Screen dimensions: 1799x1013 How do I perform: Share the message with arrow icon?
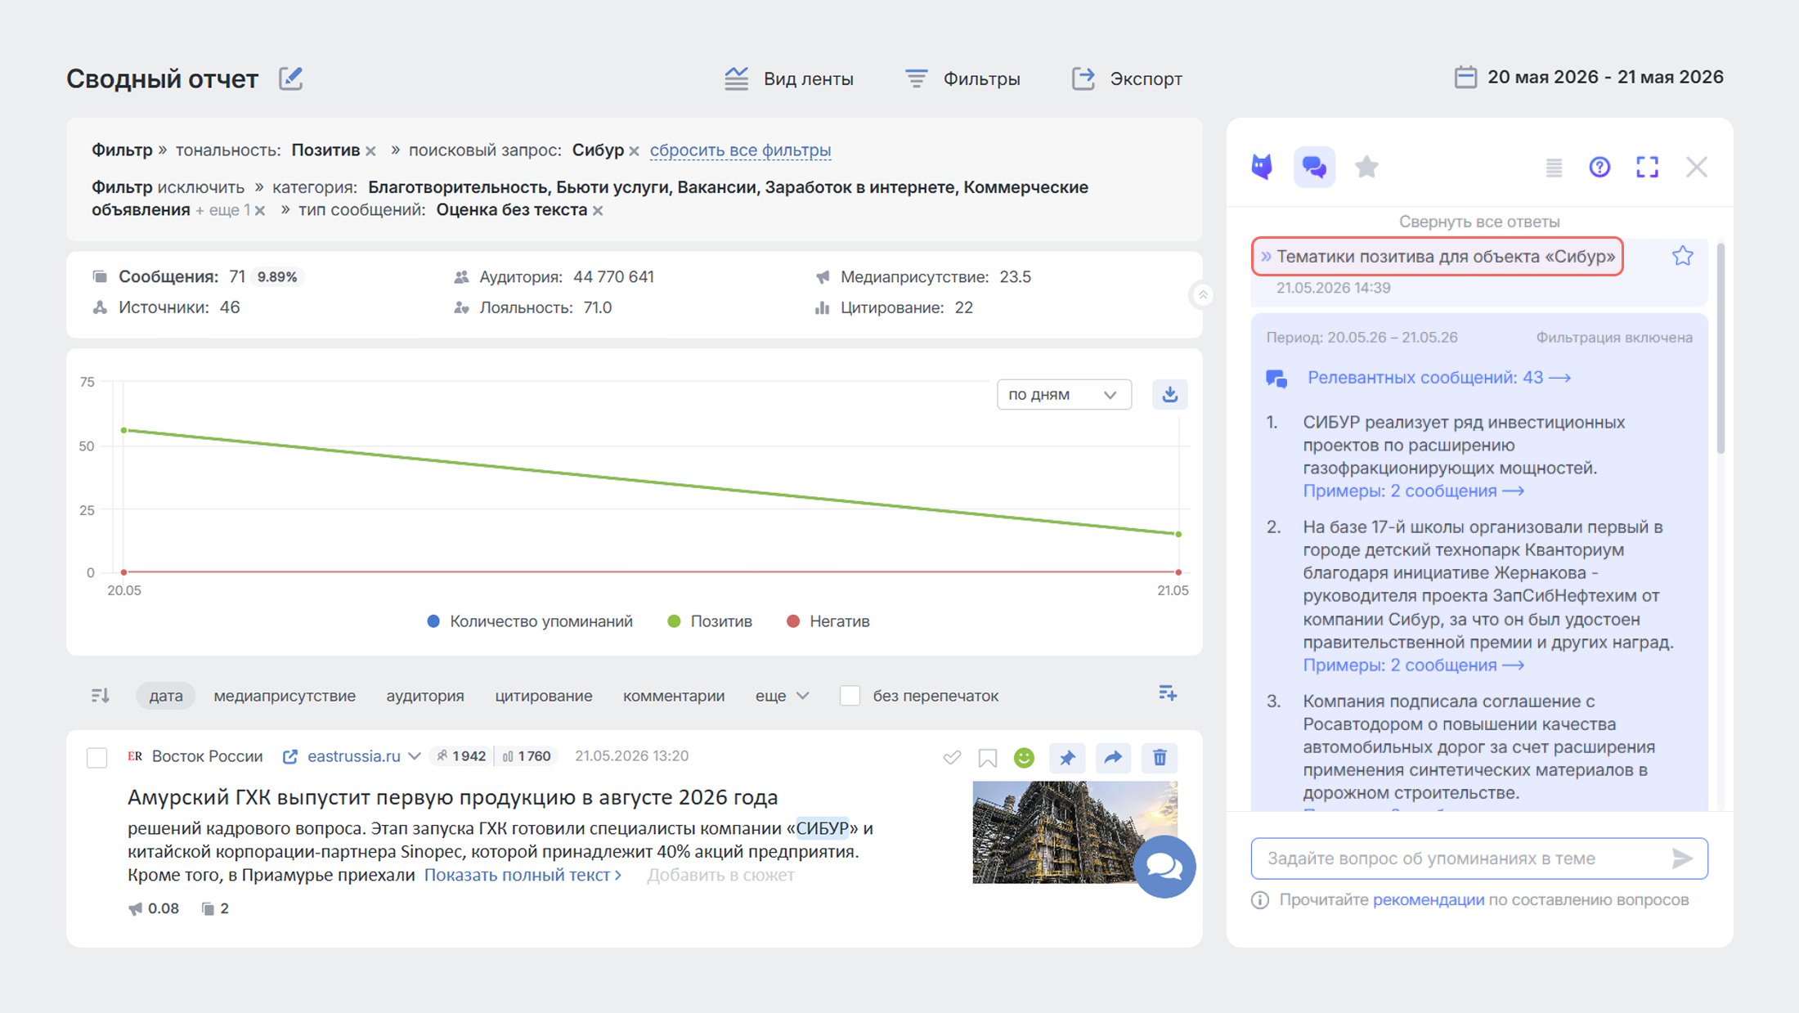click(x=1113, y=758)
